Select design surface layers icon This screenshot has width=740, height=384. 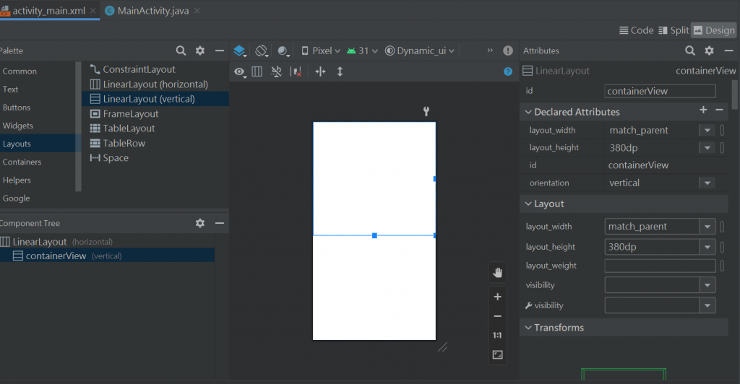[x=239, y=51]
